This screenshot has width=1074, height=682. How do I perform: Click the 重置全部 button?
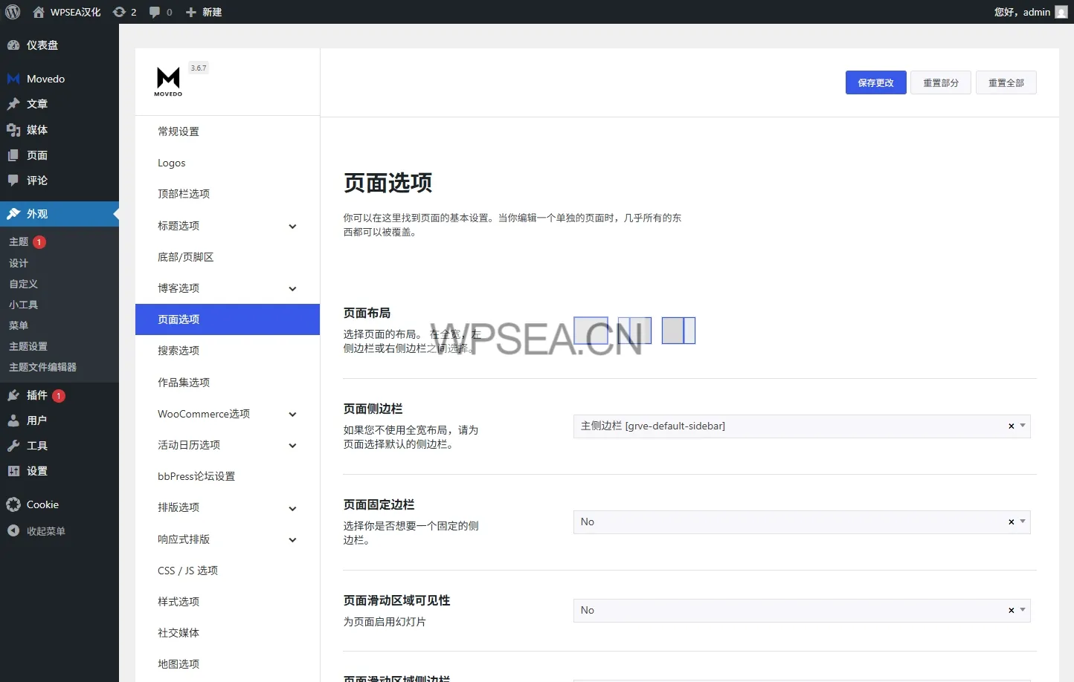coord(1006,82)
